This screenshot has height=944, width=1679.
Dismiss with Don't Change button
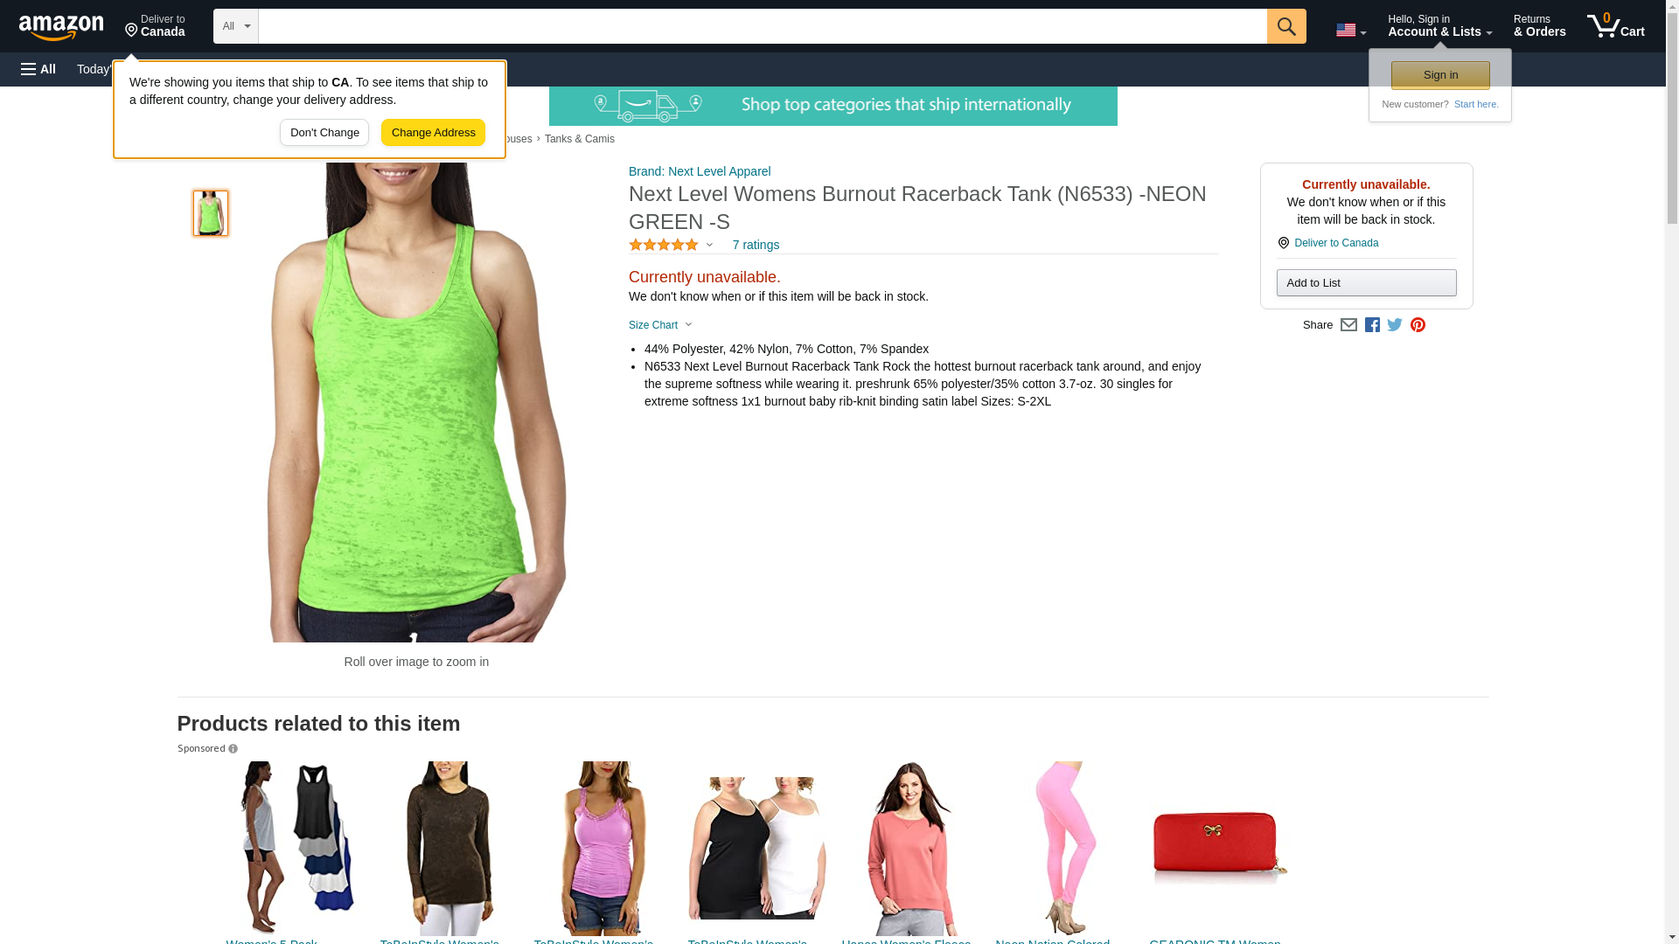point(324,133)
